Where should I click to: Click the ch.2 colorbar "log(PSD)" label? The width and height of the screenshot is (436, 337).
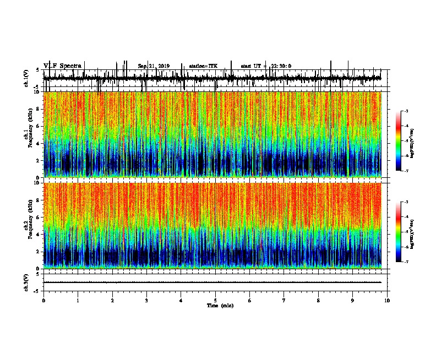tap(412, 234)
